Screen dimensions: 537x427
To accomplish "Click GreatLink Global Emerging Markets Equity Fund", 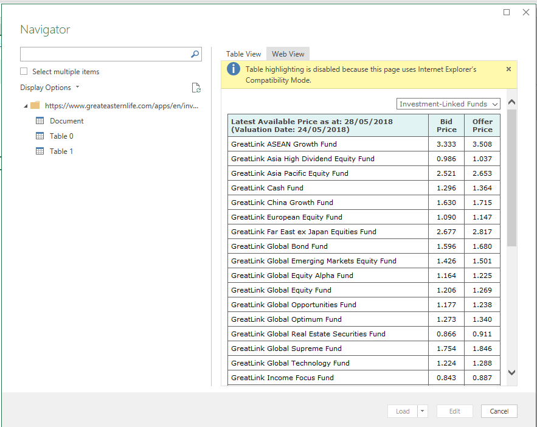I will point(314,261).
